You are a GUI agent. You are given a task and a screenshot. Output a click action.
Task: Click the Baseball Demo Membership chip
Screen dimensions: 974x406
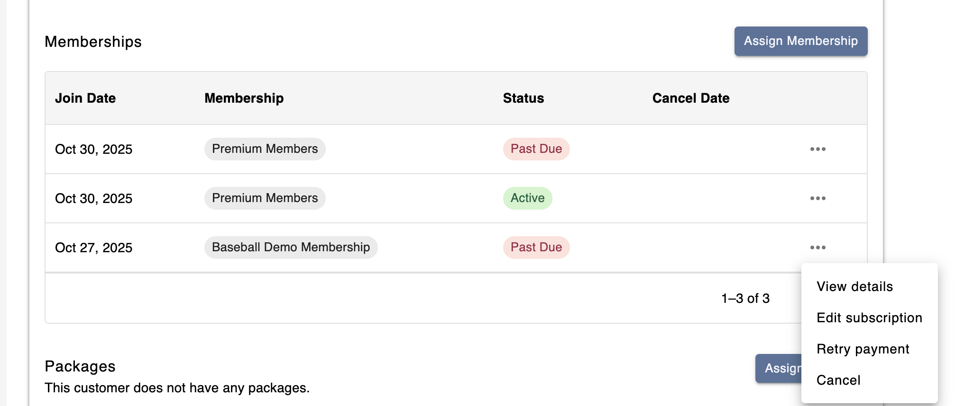click(x=291, y=247)
